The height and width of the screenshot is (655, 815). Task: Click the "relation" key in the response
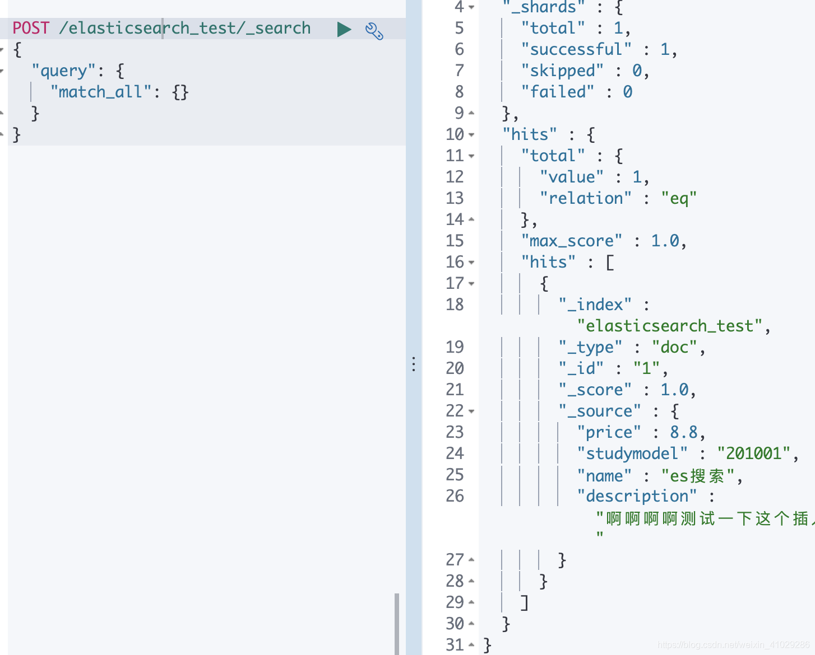[586, 198]
